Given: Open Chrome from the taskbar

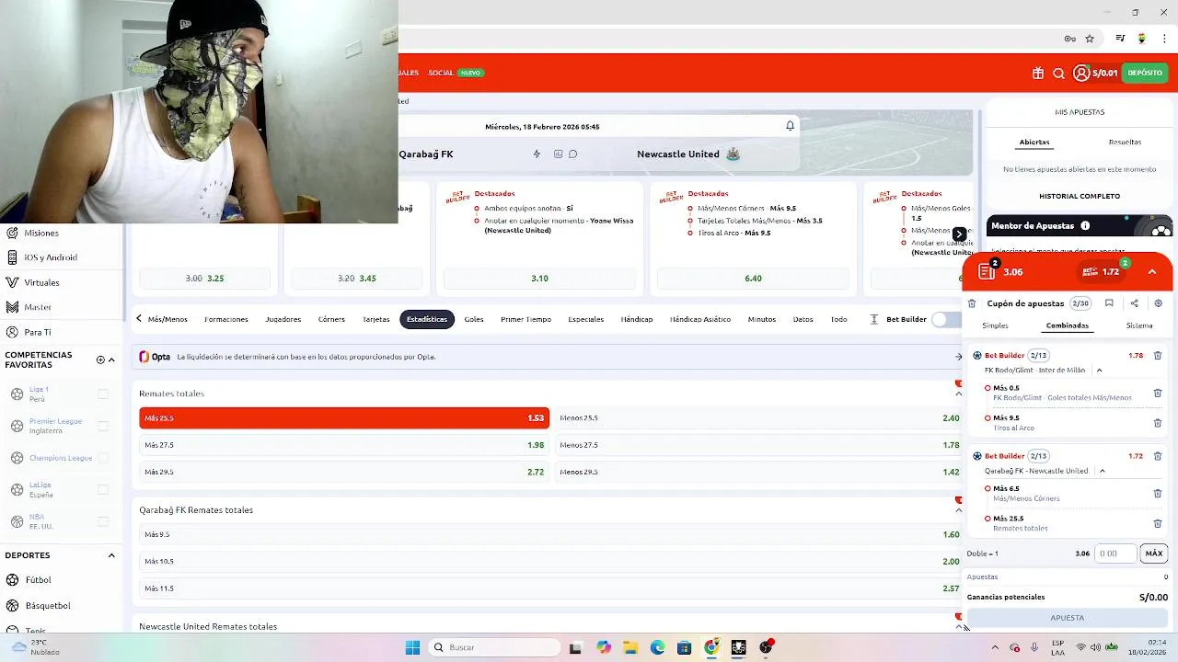Looking at the screenshot, I should 711,647.
